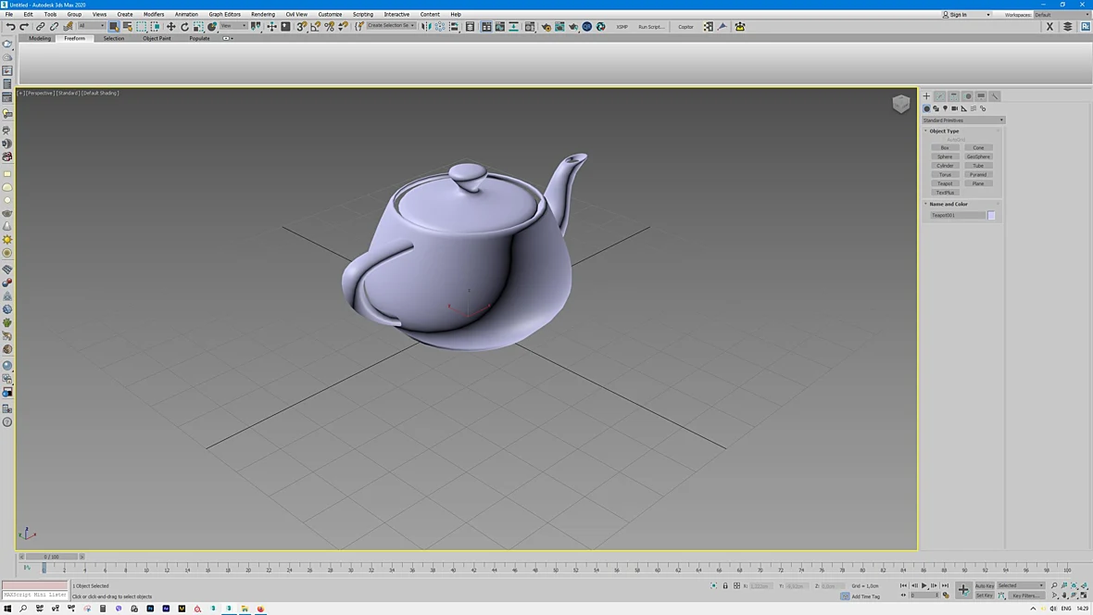Toggle the Selection Lock padlock
This screenshot has height=615, width=1093.
pyautogui.click(x=725, y=585)
